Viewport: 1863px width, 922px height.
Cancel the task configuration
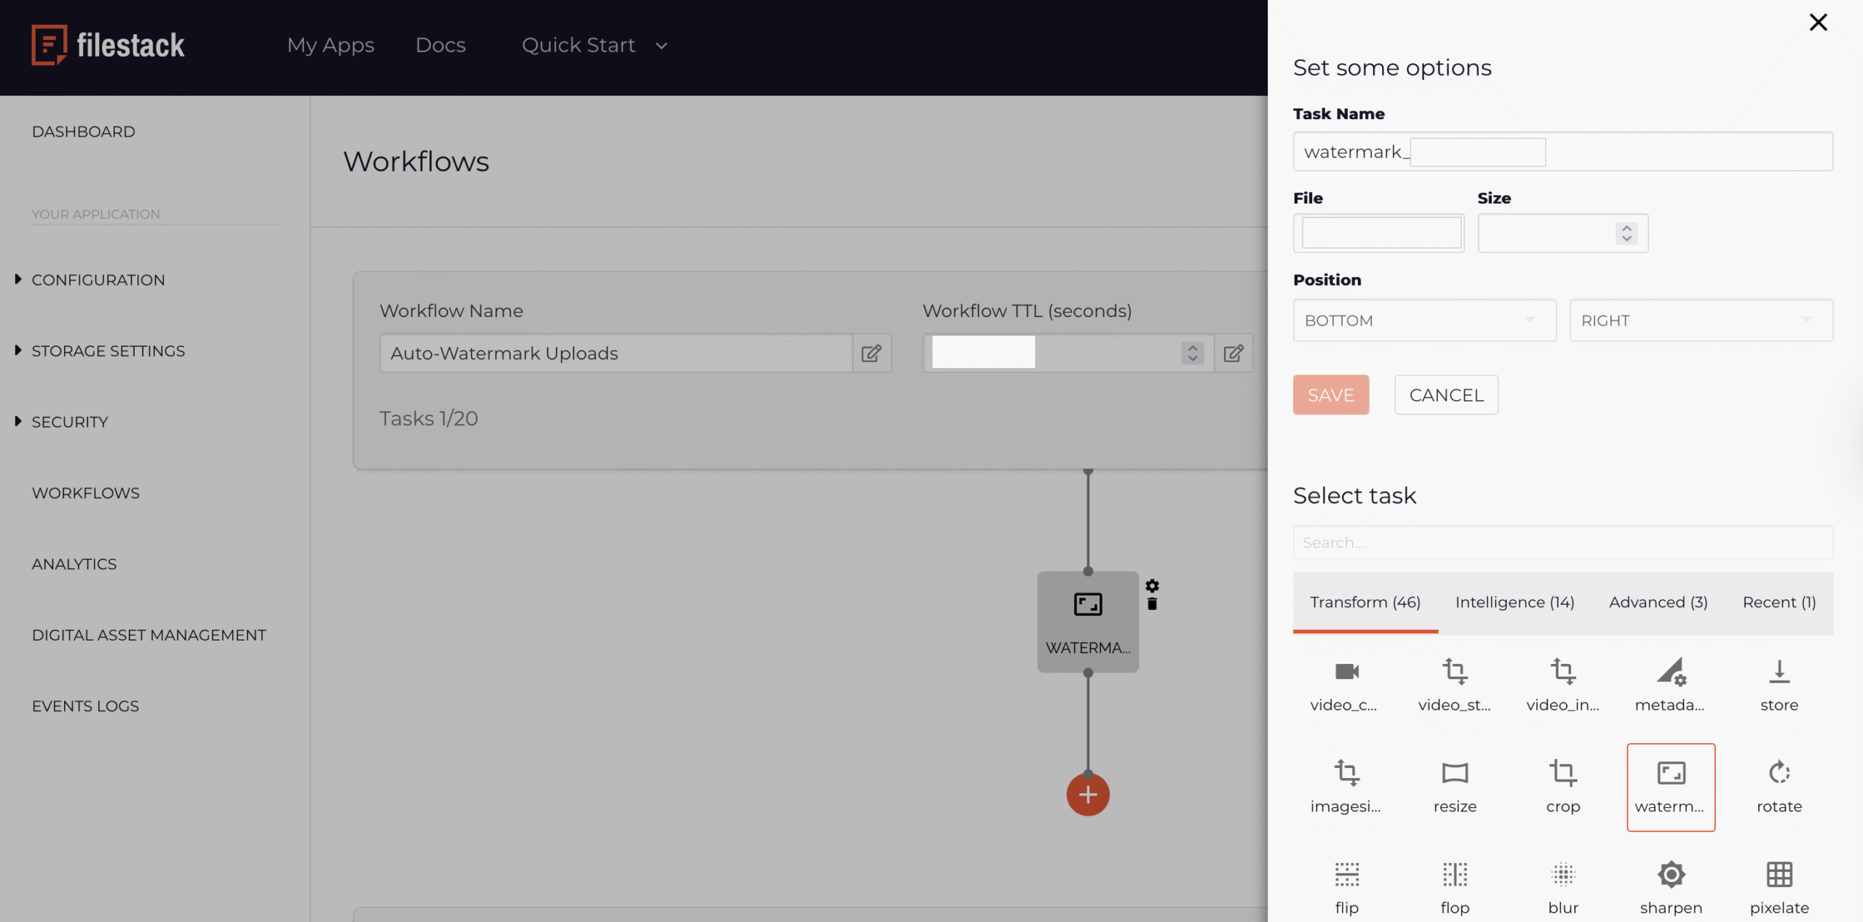click(x=1445, y=394)
